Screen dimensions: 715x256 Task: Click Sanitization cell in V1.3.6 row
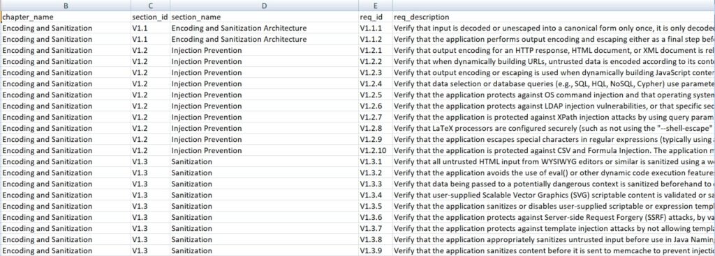tap(264, 217)
